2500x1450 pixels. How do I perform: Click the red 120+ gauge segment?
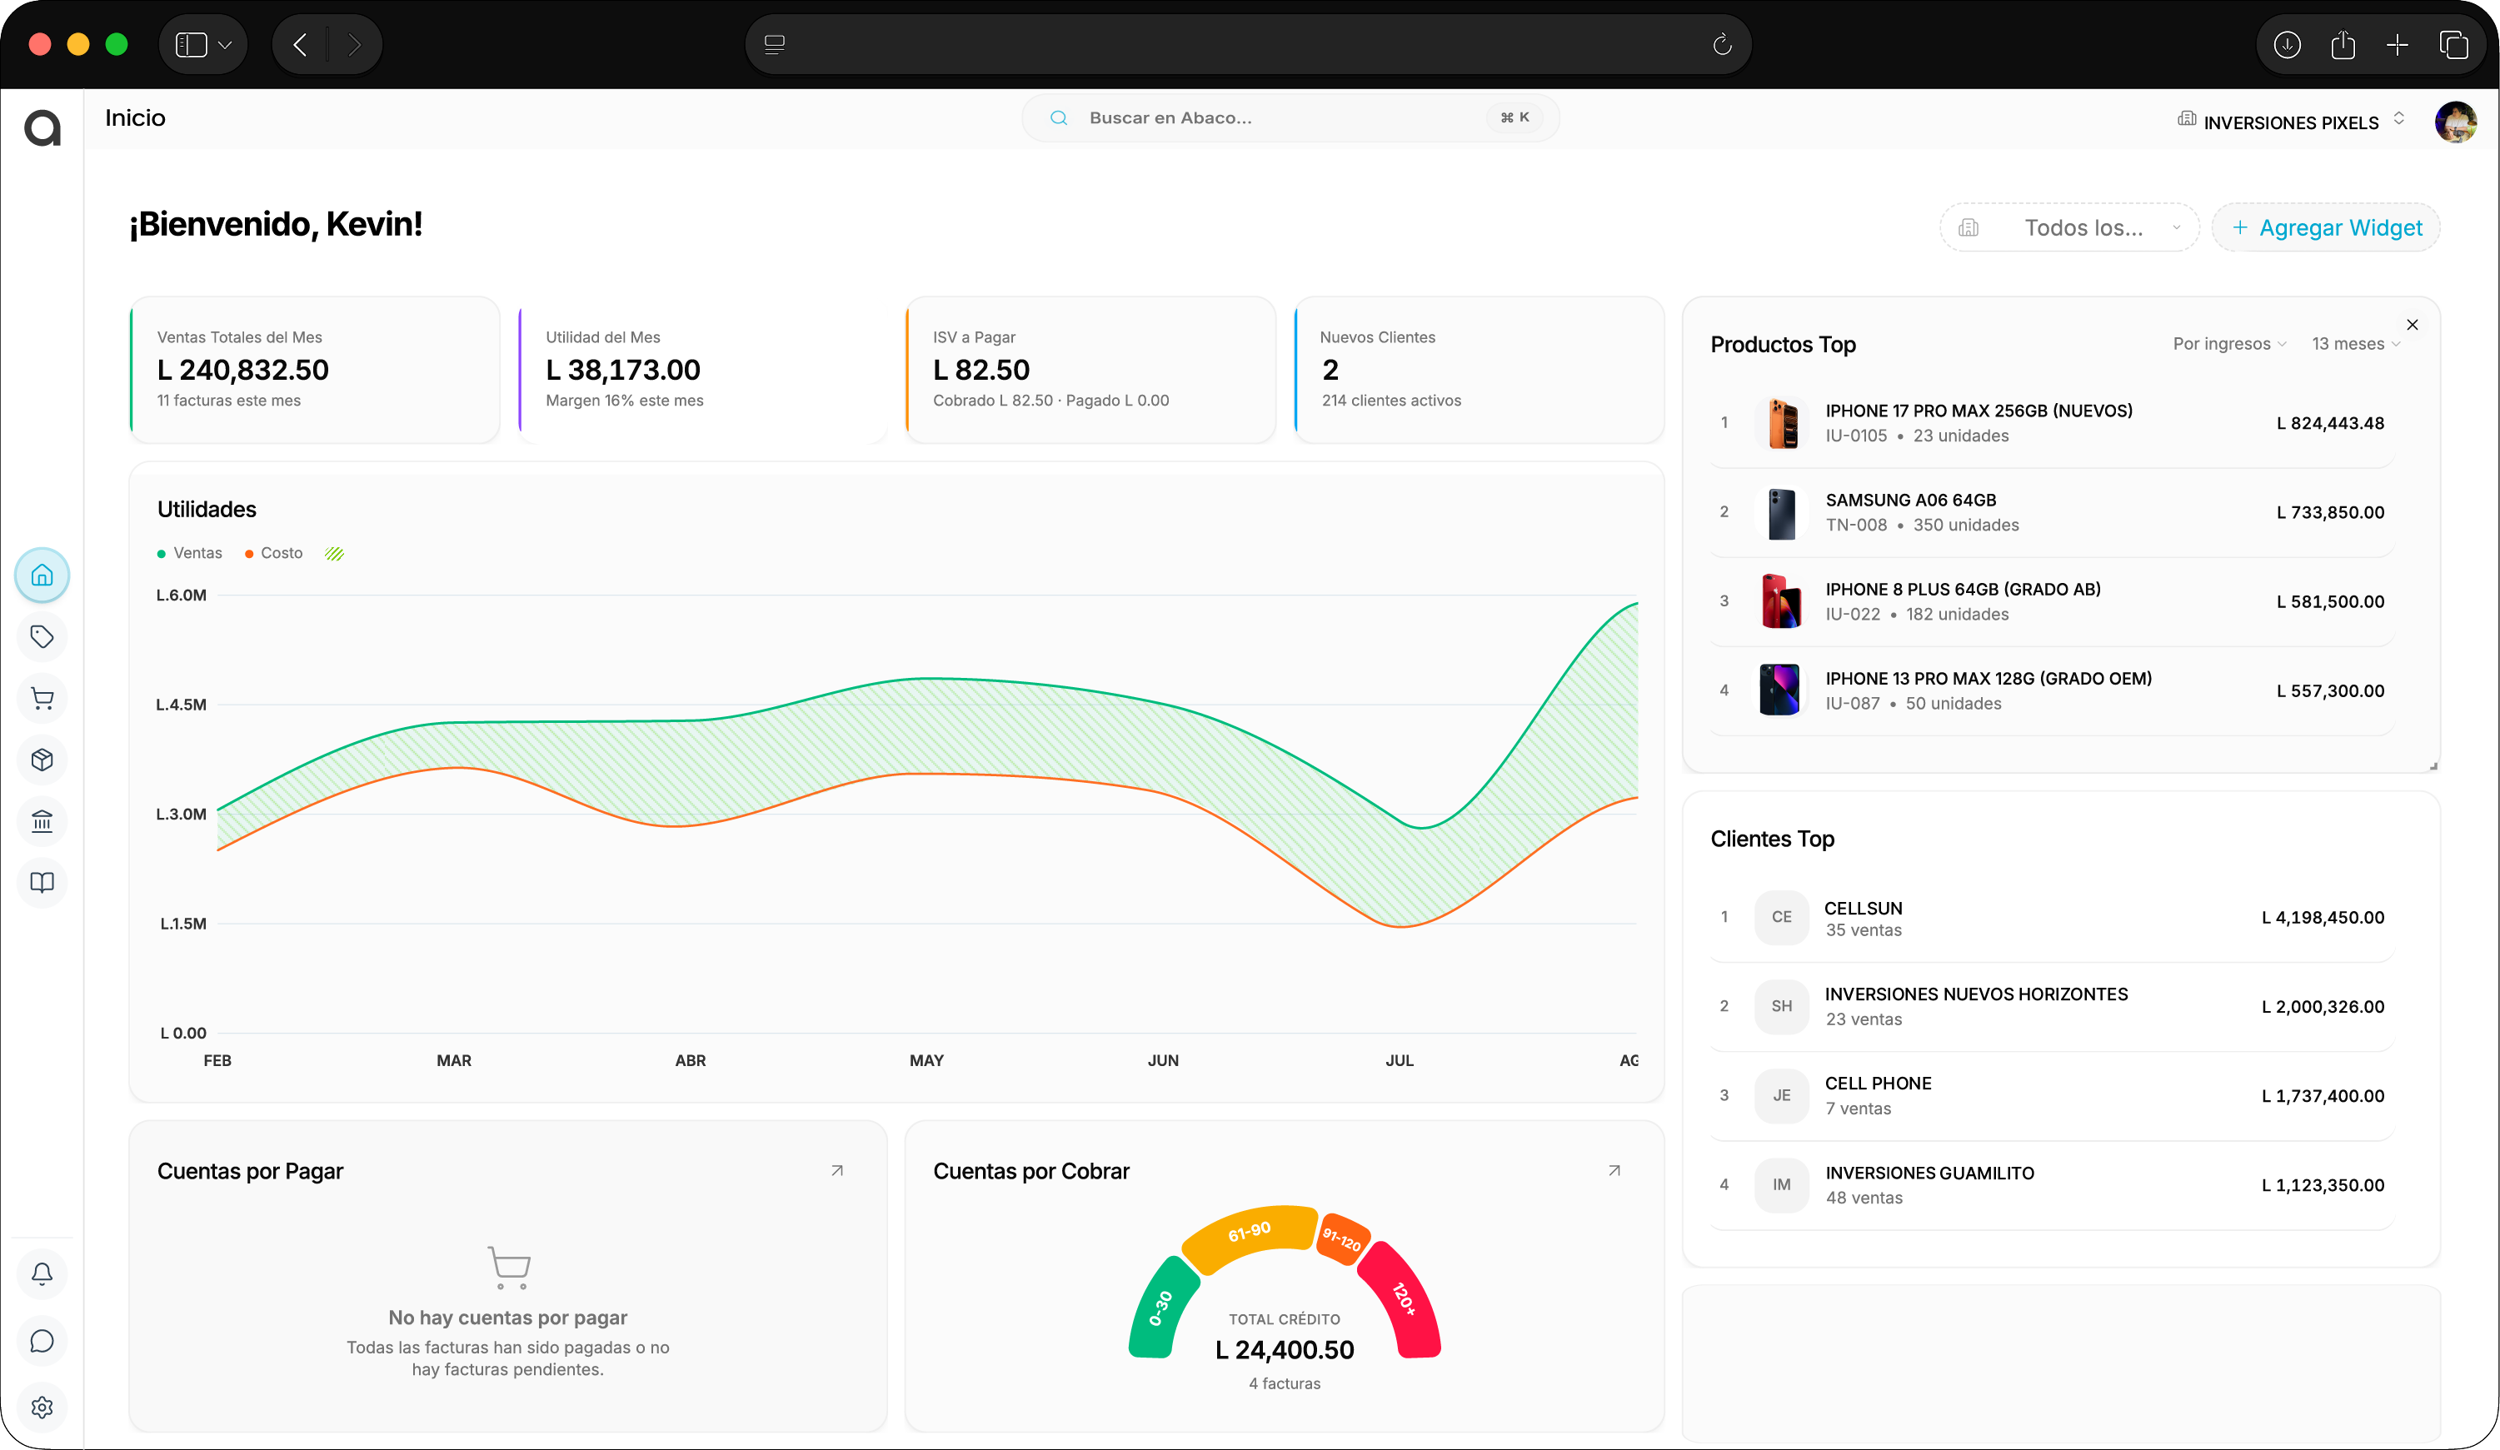tap(1401, 1299)
